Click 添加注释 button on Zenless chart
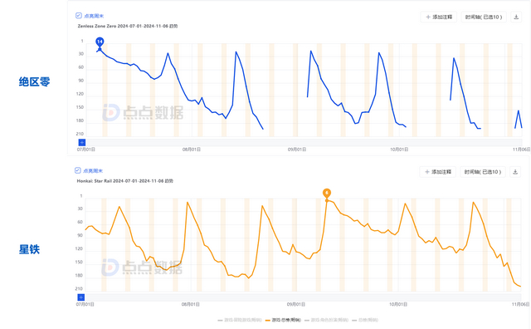The image size is (531, 329). click(x=439, y=17)
